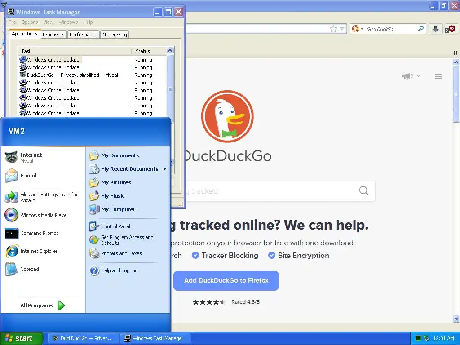Open the address bar history dropdown arrow
This screenshot has height=345, width=460.
342,29
